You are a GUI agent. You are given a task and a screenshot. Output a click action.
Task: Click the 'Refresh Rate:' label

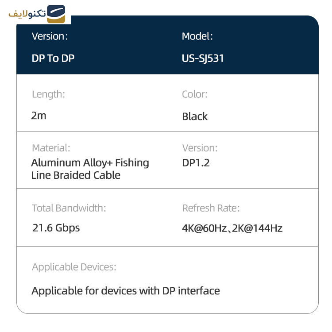[211, 208]
